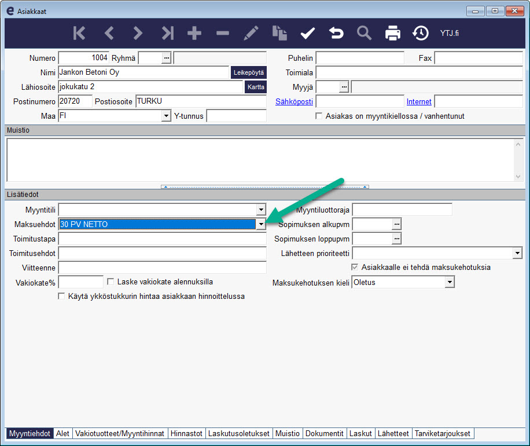
Task: Switch to the Alet tab
Action: pos(62,433)
